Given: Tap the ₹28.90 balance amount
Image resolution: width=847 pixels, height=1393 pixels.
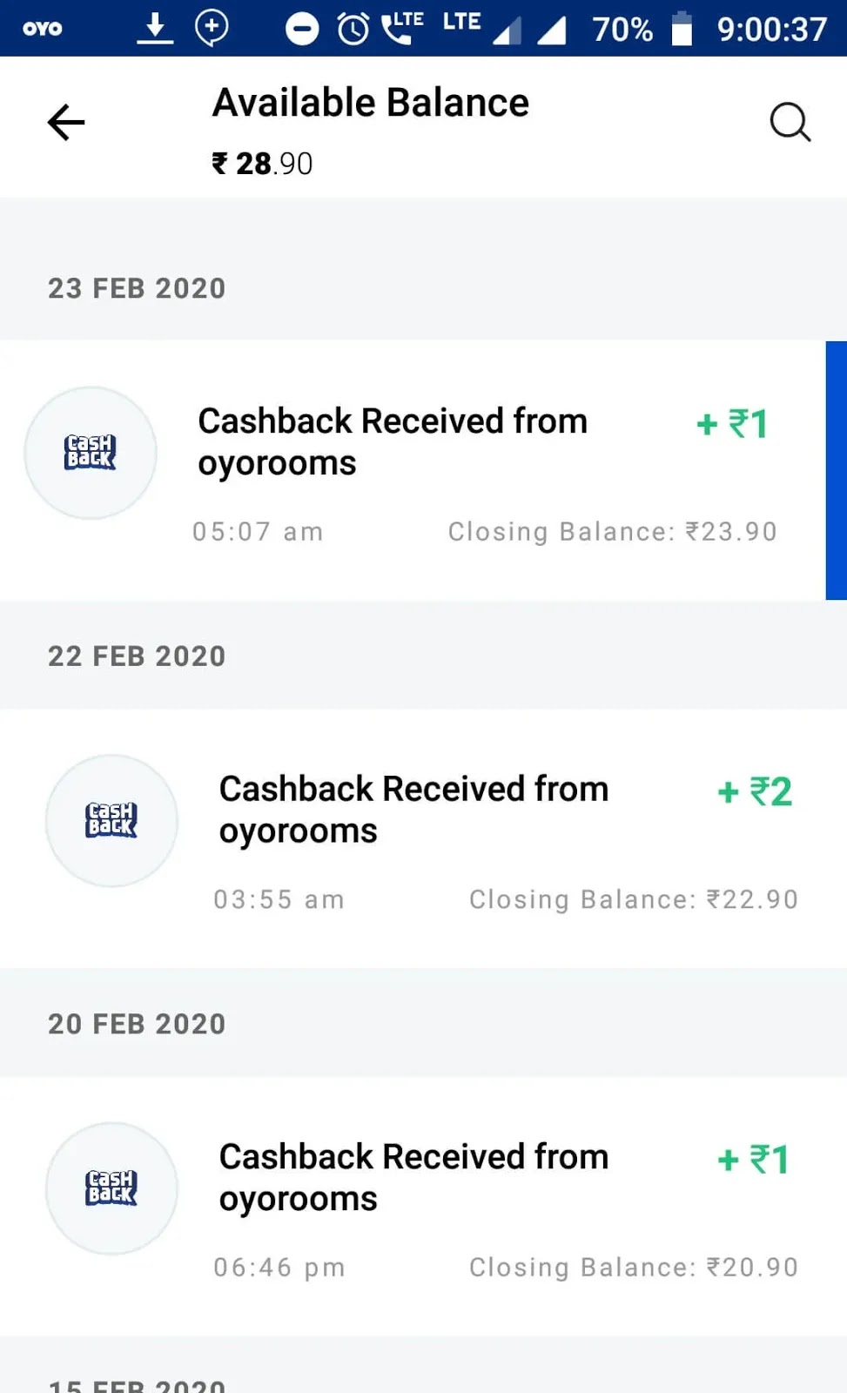Looking at the screenshot, I should point(262,164).
